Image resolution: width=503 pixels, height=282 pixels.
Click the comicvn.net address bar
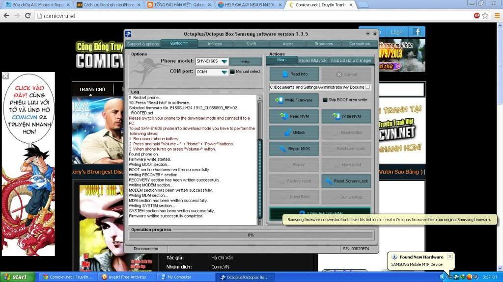tap(253, 16)
